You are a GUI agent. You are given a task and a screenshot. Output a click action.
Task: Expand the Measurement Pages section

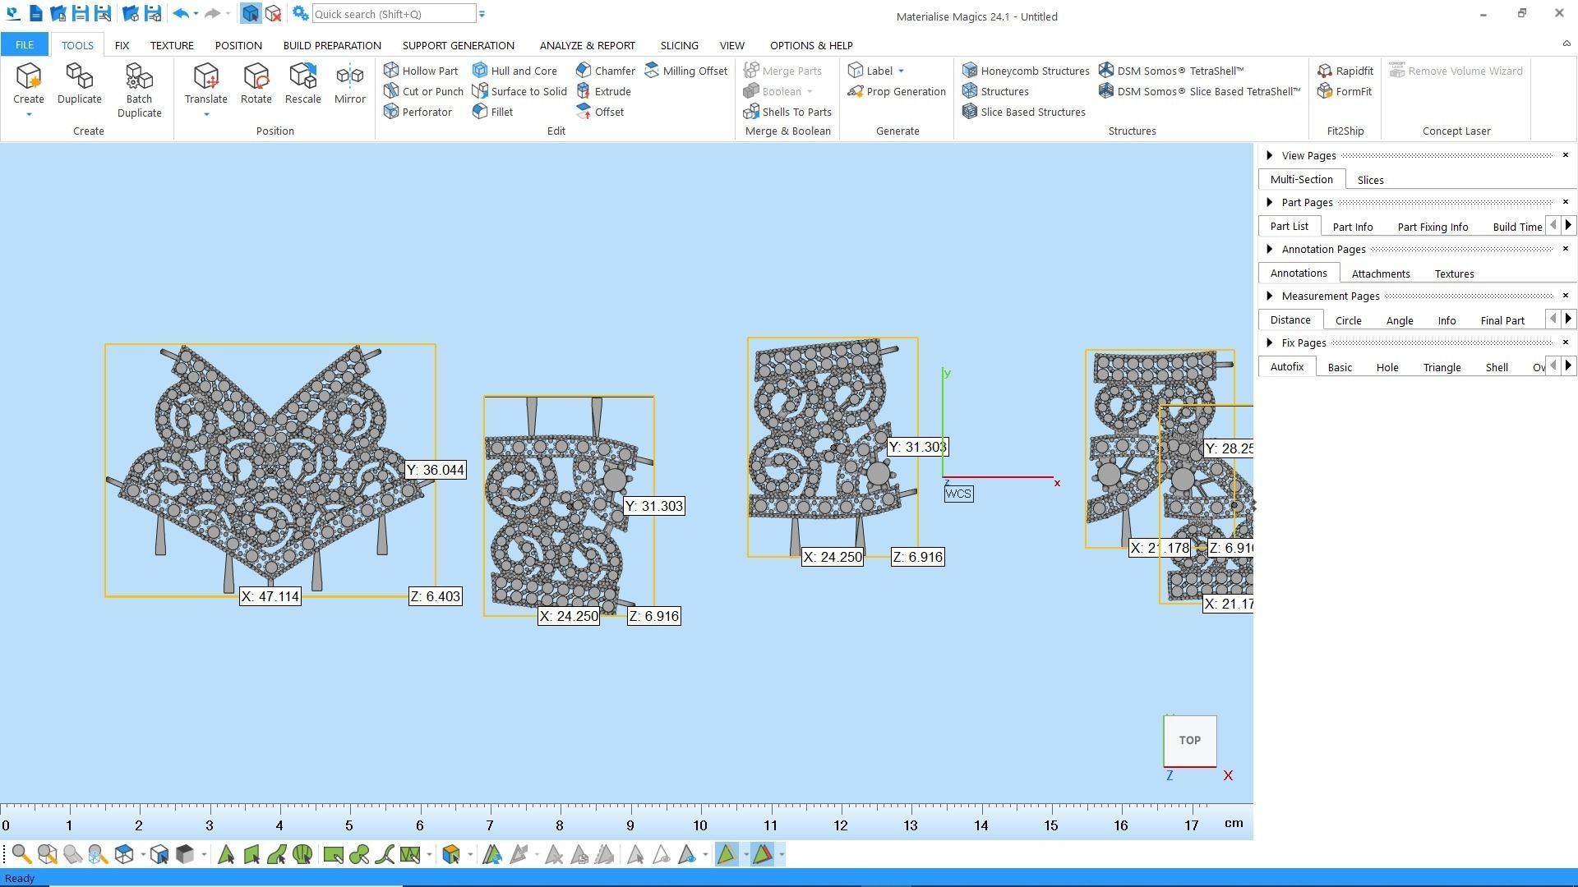point(1270,296)
